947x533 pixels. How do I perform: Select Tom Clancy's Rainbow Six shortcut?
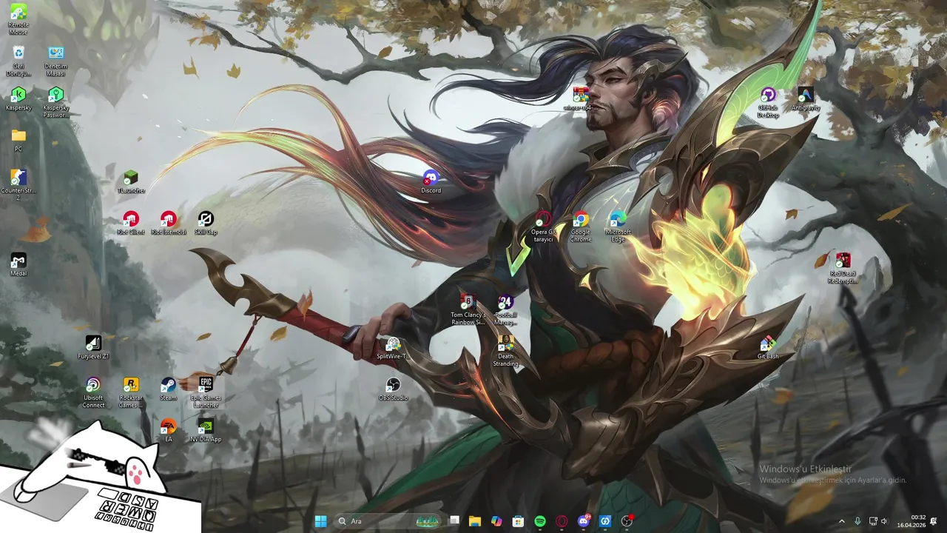click(468, 309)
